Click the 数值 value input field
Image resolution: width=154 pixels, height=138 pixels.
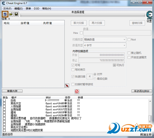click(x=117, y=33)
